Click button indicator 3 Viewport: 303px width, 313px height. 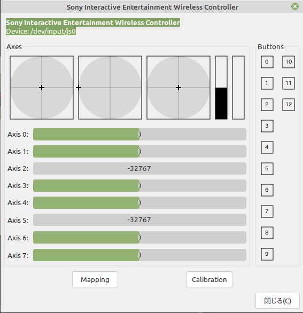click(x=267, y=126)
